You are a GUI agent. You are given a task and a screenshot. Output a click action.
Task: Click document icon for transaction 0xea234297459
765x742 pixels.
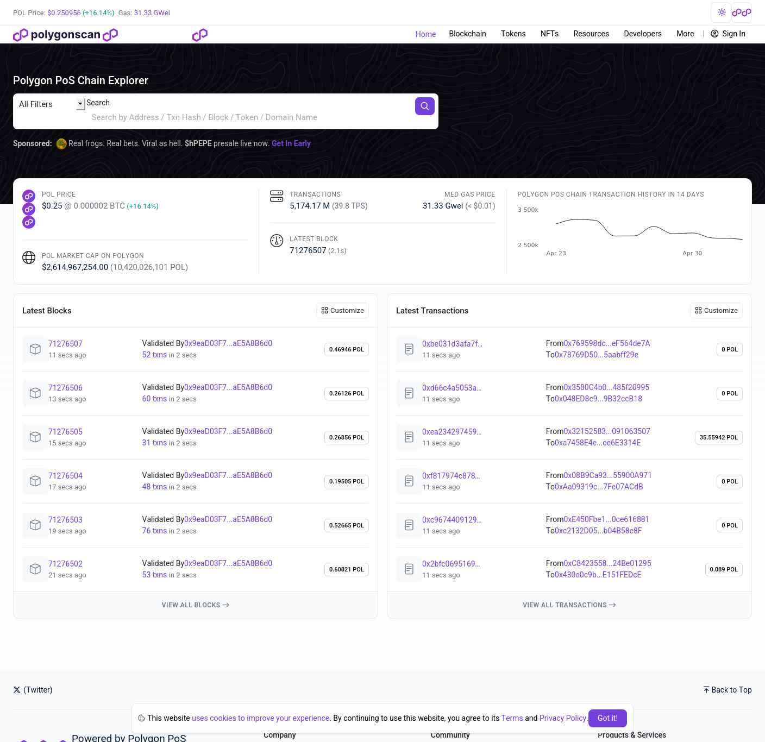pos(409,437)
